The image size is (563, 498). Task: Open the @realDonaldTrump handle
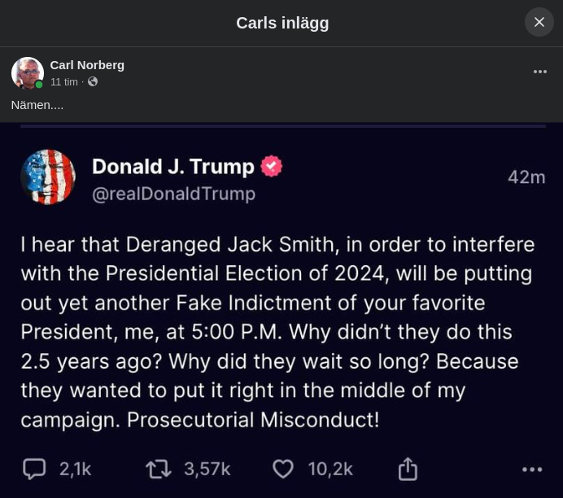(x=173, y=194)
